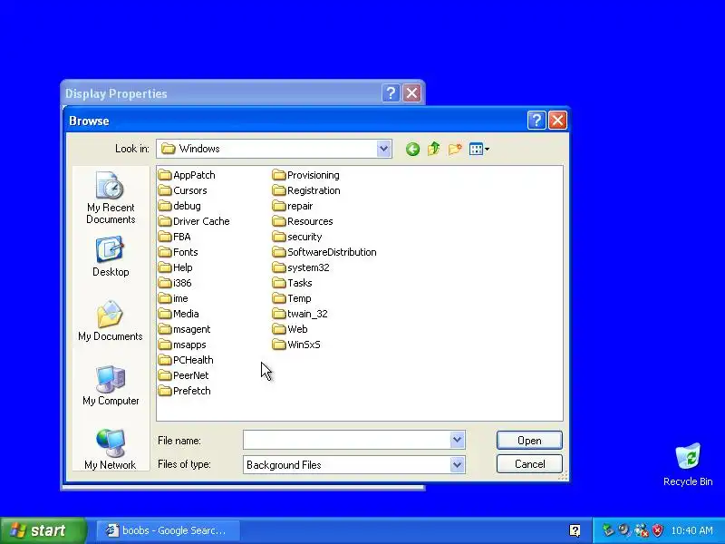The width and height of the screenshot is (725, 544).
Task: Open the Start menu
Action: [x=43, y=530]
